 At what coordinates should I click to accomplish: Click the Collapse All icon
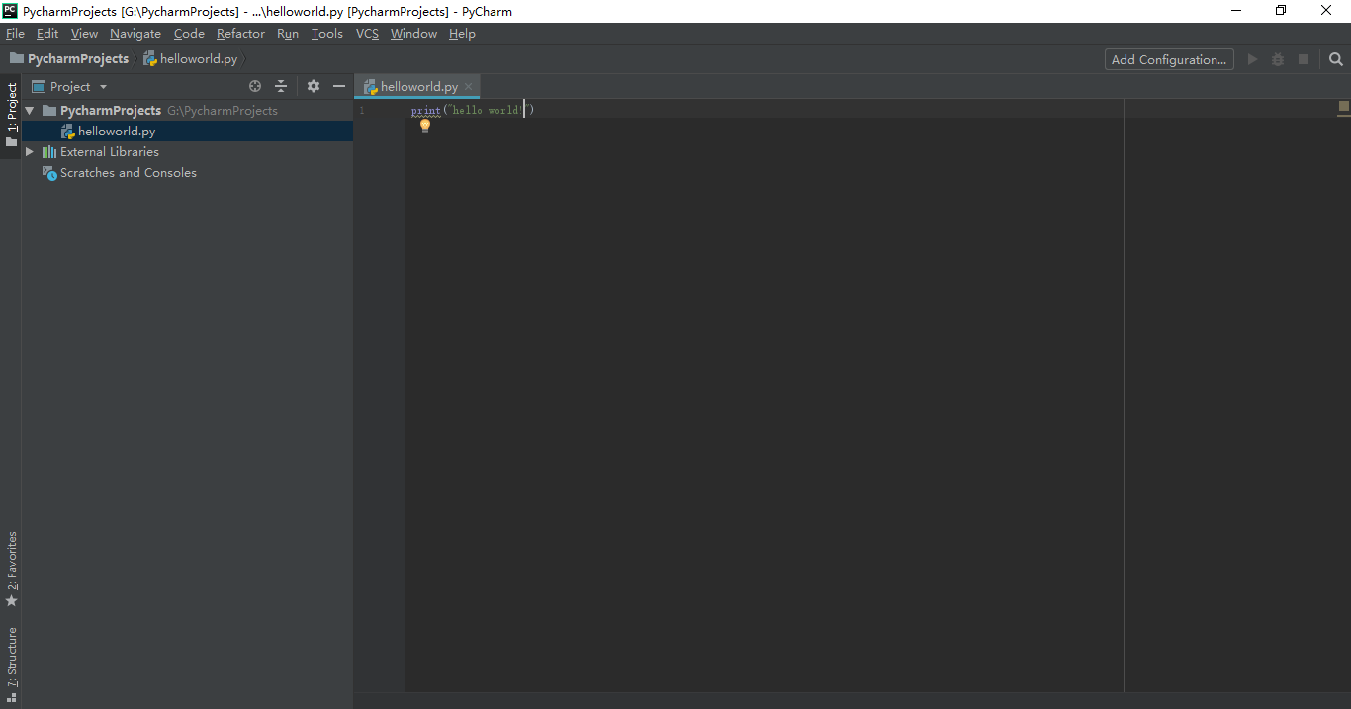[281, 87]
